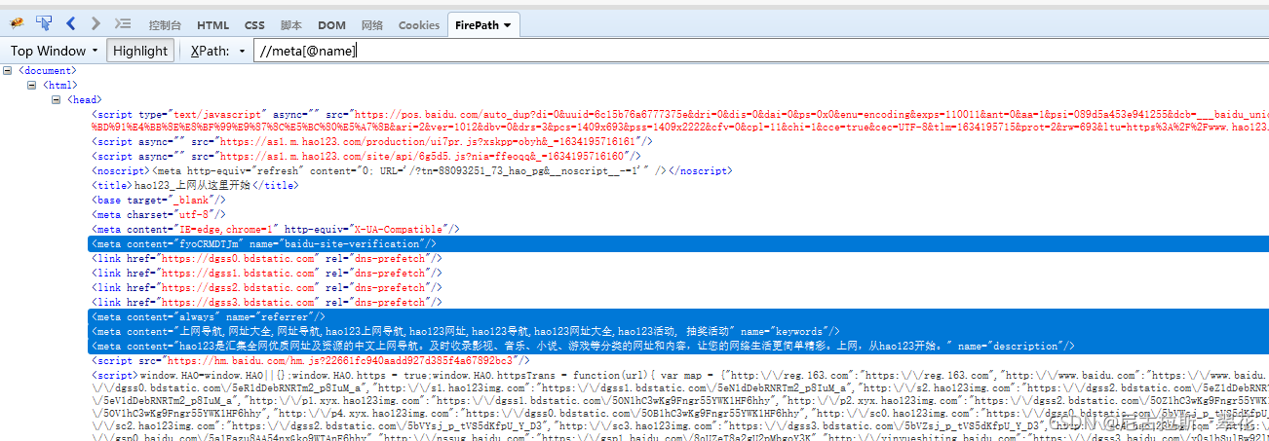Click the XPath input field
Image resolution: width=1269 pixels, height=441 pixels.
tap(760, 51)
